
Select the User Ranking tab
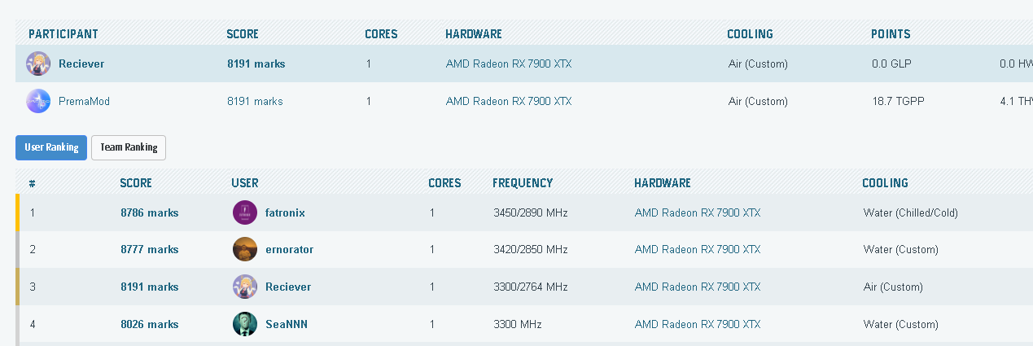tap(51, 147)
